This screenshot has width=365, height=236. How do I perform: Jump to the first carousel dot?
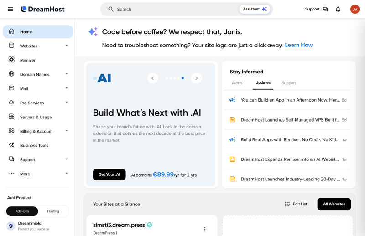[167, 78]
